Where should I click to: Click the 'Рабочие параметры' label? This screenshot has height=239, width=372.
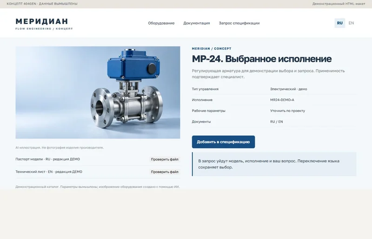pos(208,111)
